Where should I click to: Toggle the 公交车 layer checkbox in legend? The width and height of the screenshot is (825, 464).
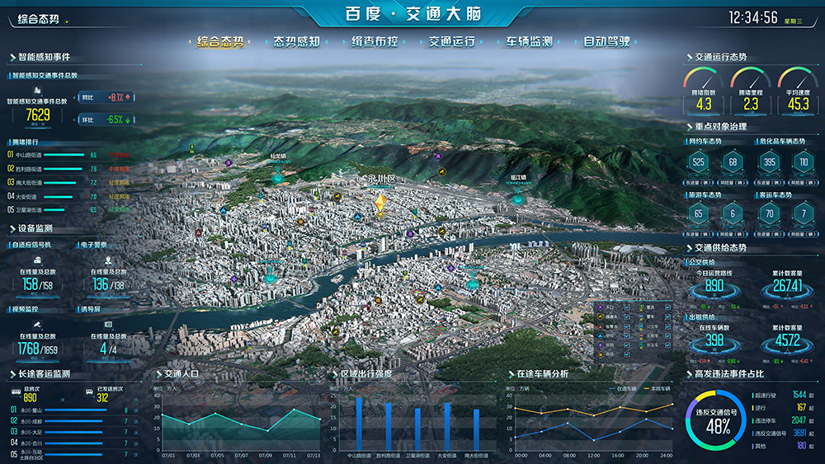click(667, 326)
